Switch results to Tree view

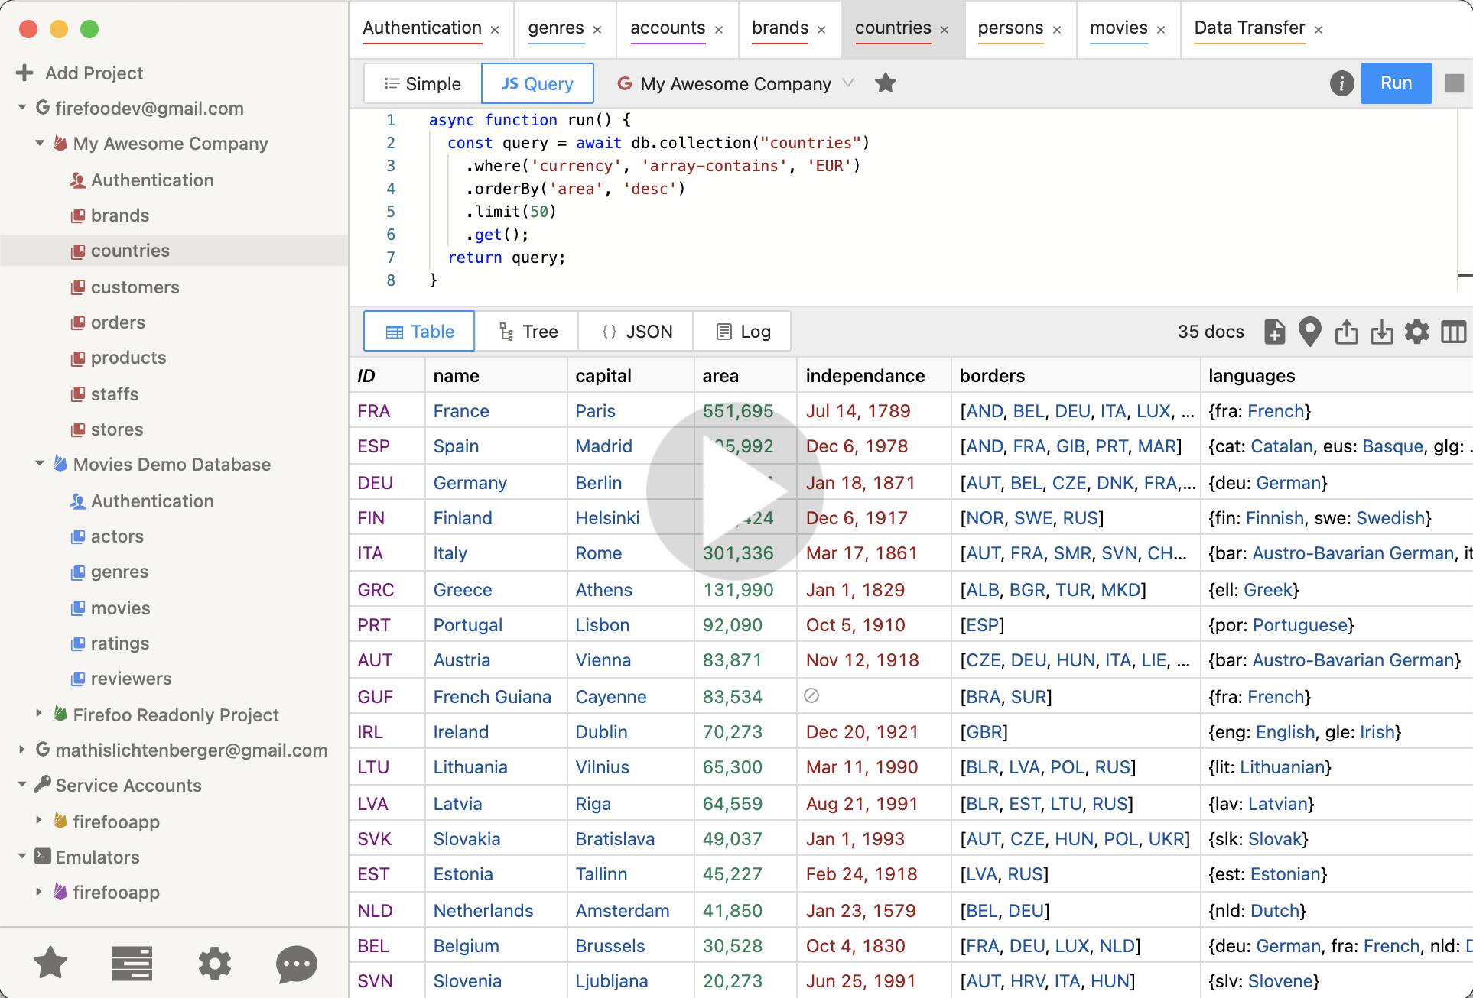click(x=527, y=332)
